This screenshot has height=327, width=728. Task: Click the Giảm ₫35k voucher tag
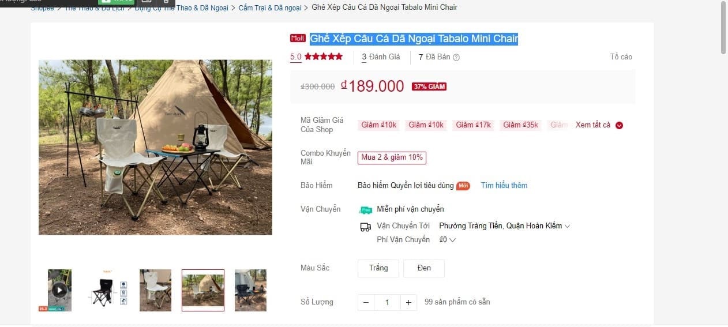[520, 125]
